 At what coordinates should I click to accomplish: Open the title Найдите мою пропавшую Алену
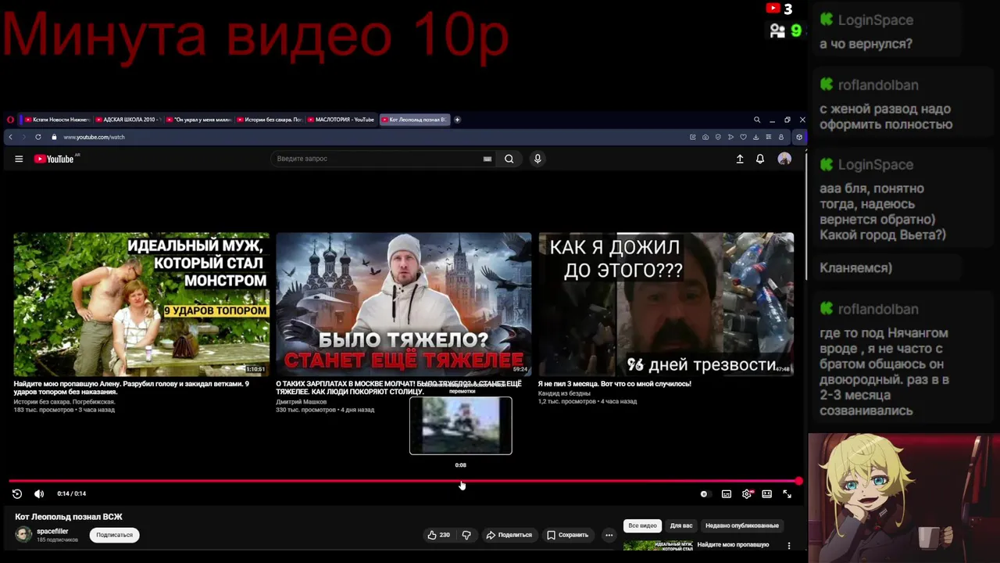pos(131,388)
